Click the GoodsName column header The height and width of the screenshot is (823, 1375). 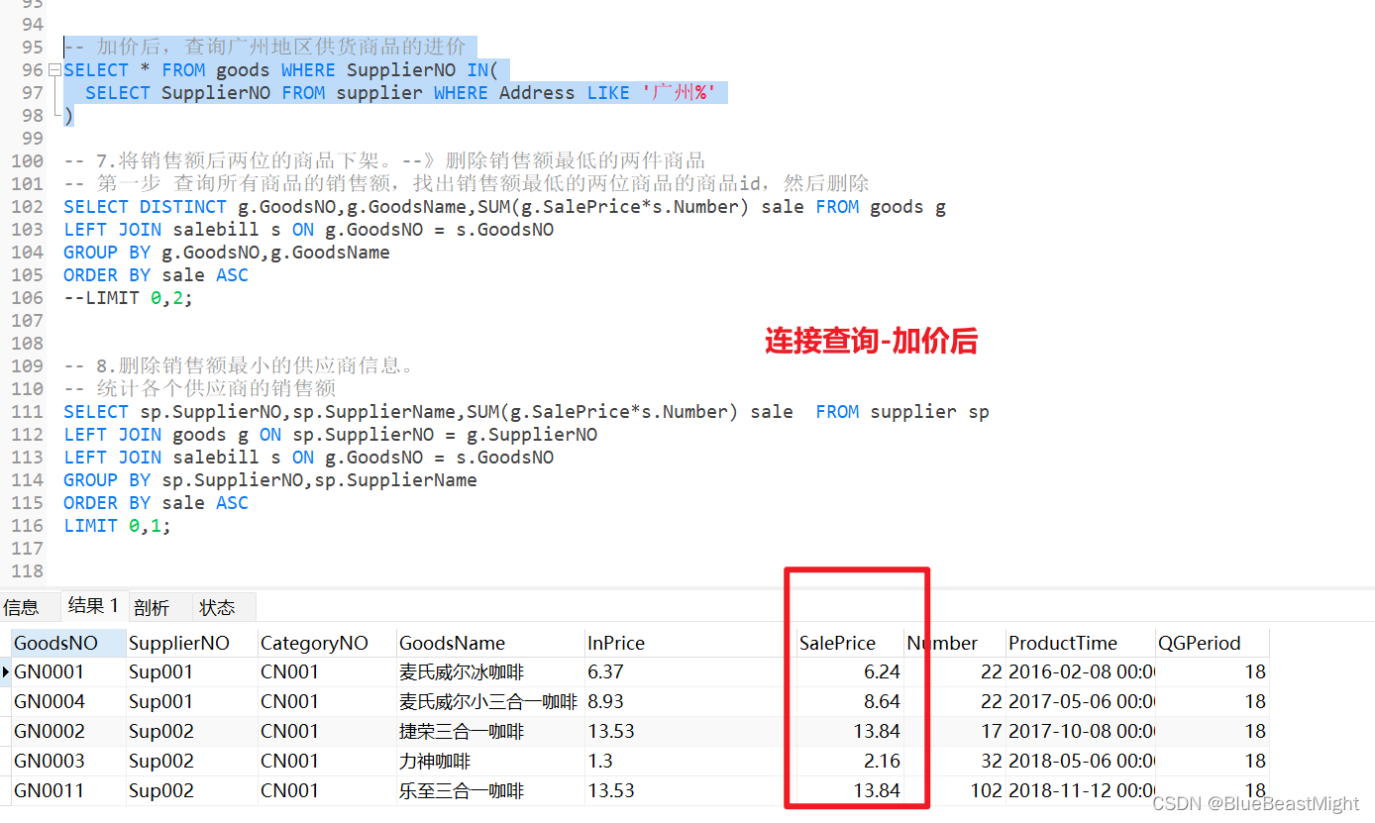point(490,643)
